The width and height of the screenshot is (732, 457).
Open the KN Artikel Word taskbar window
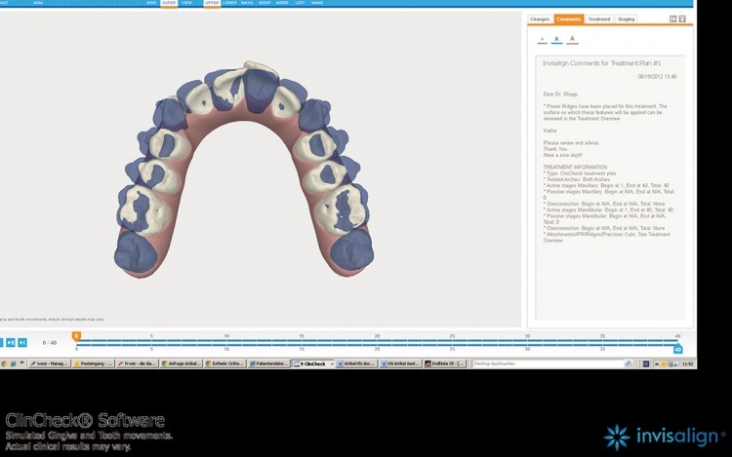[400, 363]
